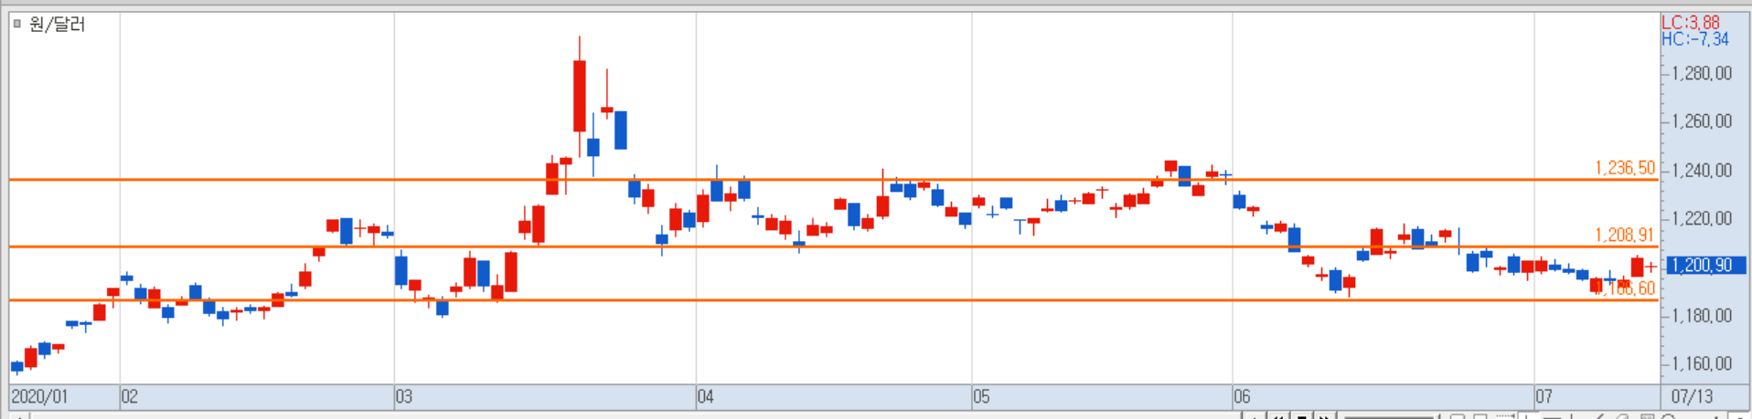
Task: Click the 1,180,00 price axis label
Action: (1701, 315)
